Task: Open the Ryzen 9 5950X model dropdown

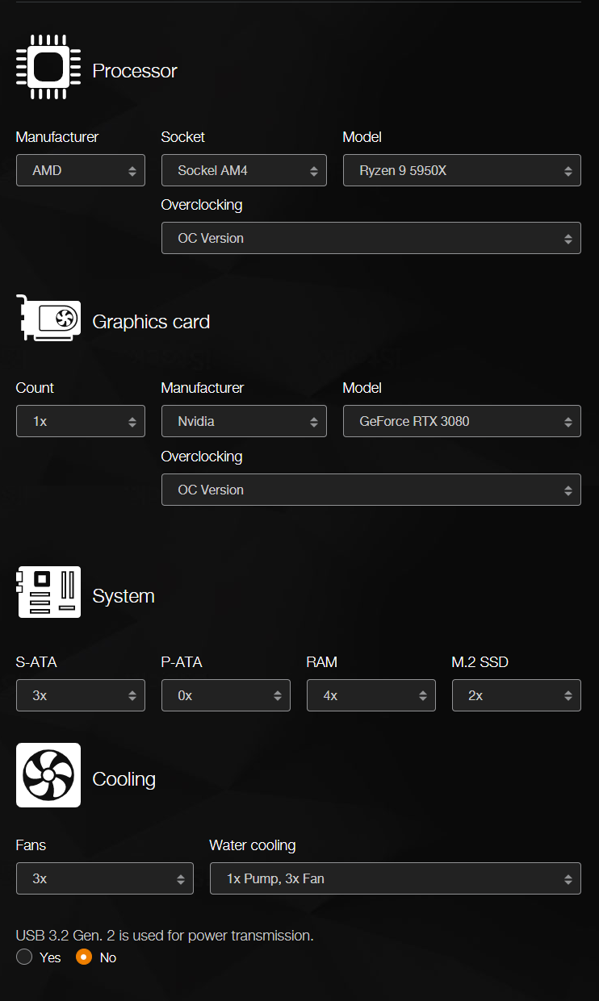Action: click(462, 170)
